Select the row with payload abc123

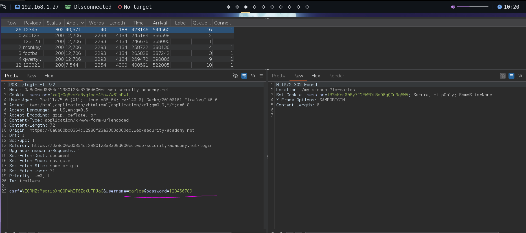click(117, 35)
